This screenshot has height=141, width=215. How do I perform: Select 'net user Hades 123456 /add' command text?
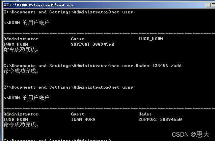pos(146,66)
